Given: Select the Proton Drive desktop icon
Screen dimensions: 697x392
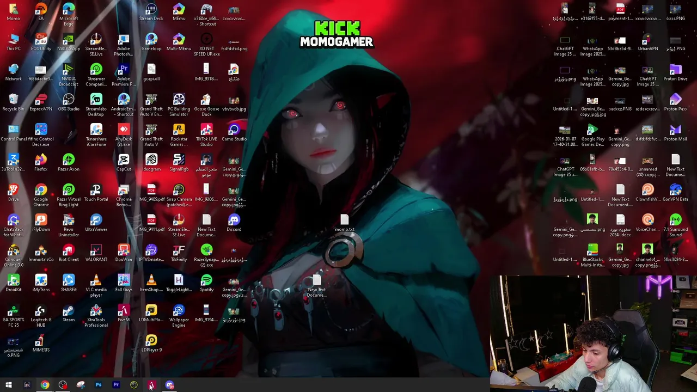Looking at the screenshot, I should (x=675, y=72).
